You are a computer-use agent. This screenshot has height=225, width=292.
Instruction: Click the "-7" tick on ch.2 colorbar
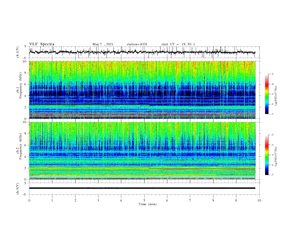(272, 175)
